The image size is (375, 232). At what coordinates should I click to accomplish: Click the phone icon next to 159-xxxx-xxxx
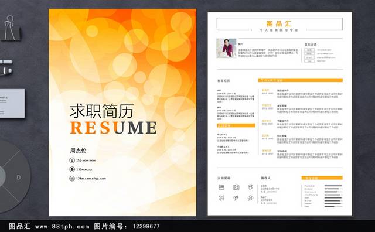click(x=72, y=161)
